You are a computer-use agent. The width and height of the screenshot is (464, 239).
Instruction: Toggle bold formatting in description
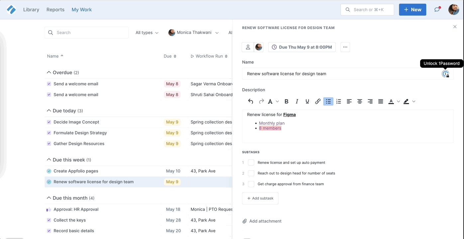point(287,102)
